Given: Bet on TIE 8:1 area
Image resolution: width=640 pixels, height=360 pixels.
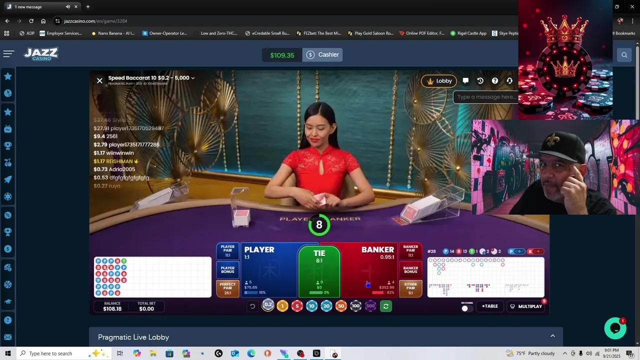Looking at the screenshot, I should 319,271.
